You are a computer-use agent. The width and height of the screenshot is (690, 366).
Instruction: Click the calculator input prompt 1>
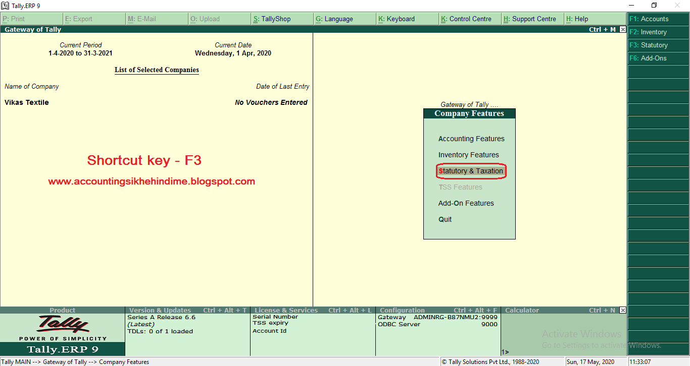[505, 352]
